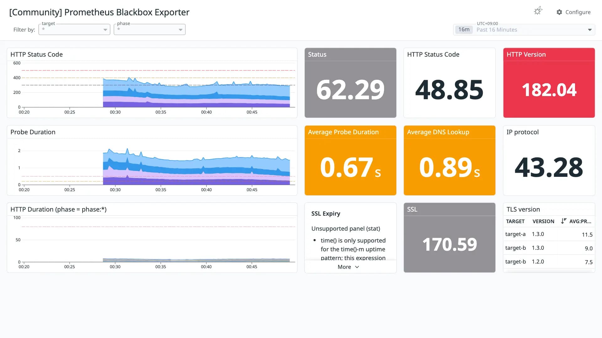Click the Probe Duration stacked area chart

point(196,167)
